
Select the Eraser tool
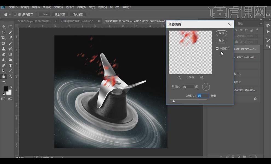pyautogui.click(x=4, y=54)
